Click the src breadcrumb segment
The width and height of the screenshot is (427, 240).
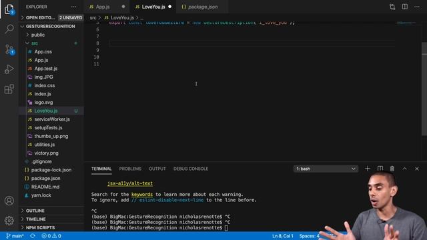(93, 18)
